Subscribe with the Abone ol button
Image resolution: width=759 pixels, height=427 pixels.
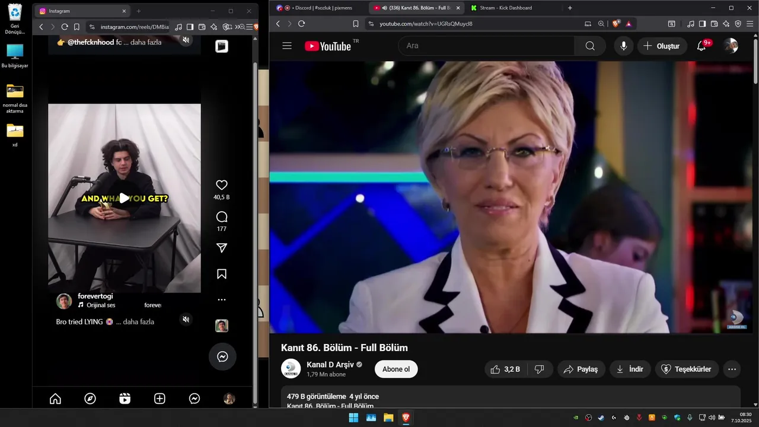(x=396, y=369)
